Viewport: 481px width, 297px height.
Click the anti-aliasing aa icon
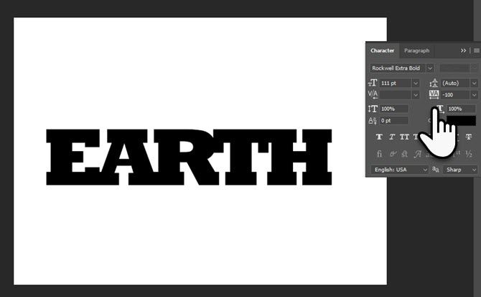click(x=435, y=169)
